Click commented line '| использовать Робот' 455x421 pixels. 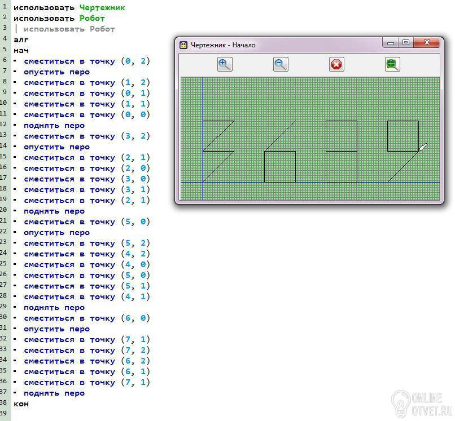pyautogui.click(x=65, y=29)
